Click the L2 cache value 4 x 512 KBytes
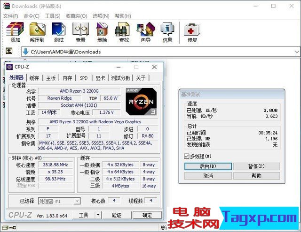 [120, 179]
